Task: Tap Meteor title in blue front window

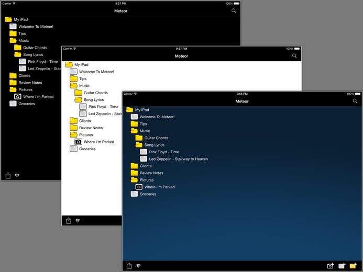Action: click(x=242, y=101)
